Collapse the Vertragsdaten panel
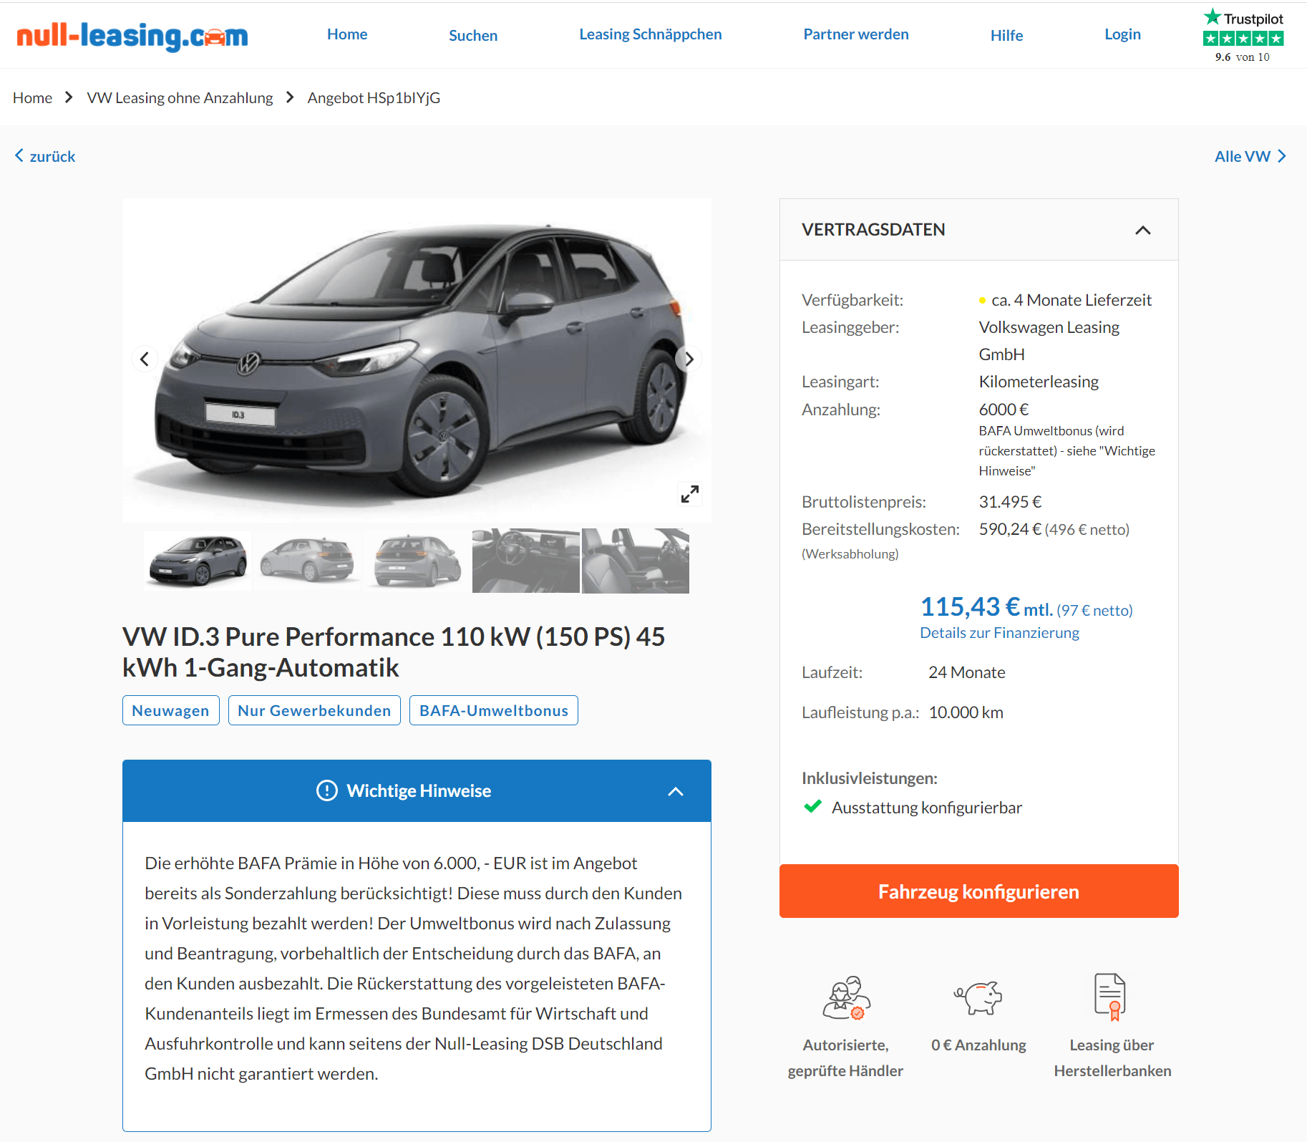 click(1143, 230)
